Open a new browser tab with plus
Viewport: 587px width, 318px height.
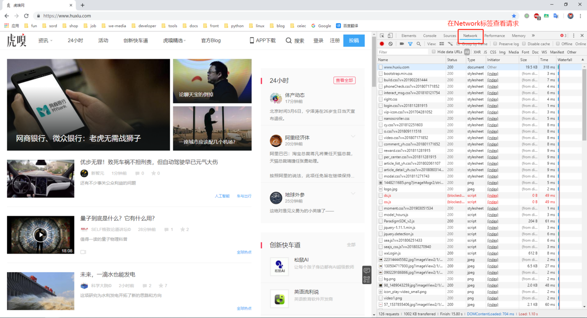coord(82,5)
